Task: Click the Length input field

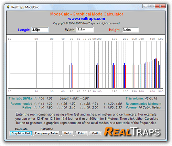Action: point(40,30)
